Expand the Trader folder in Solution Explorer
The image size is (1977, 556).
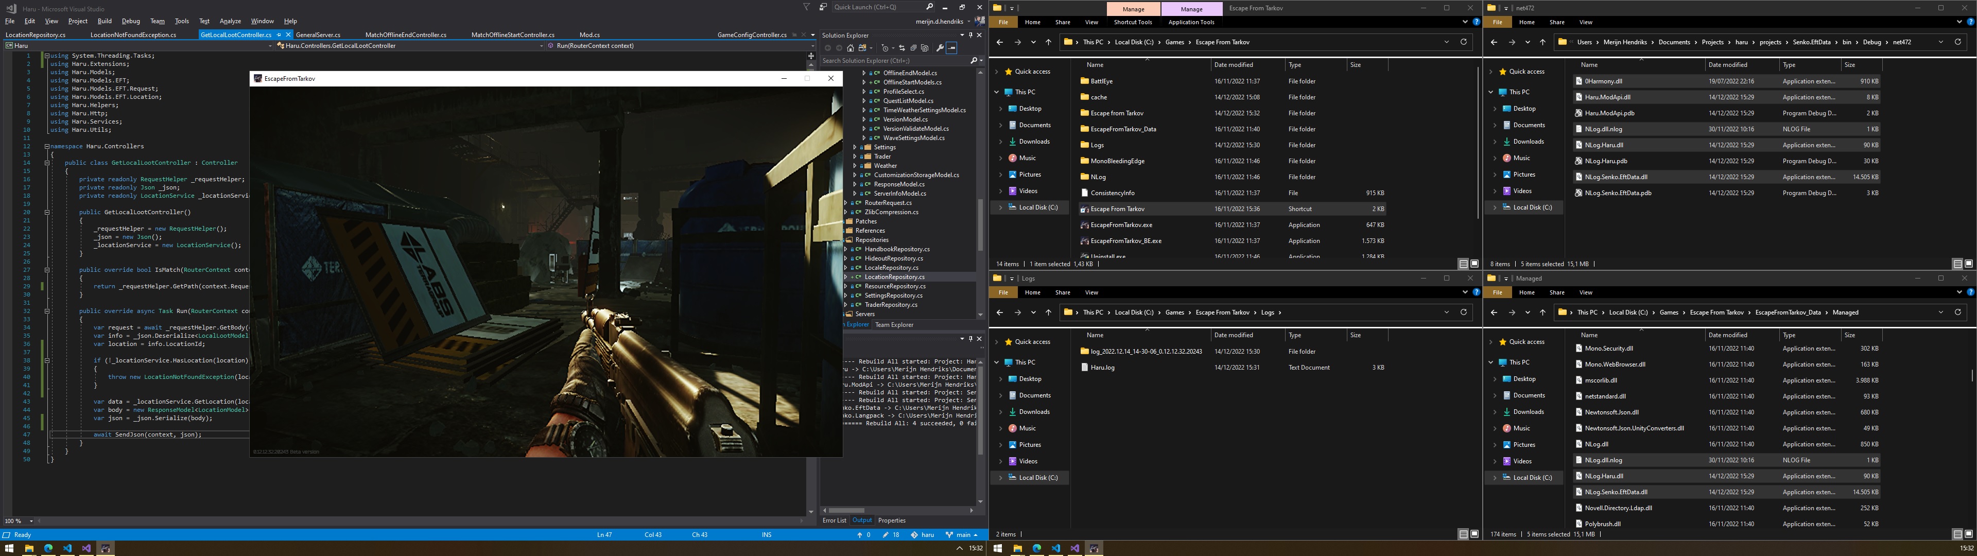(x=856, y=157)
